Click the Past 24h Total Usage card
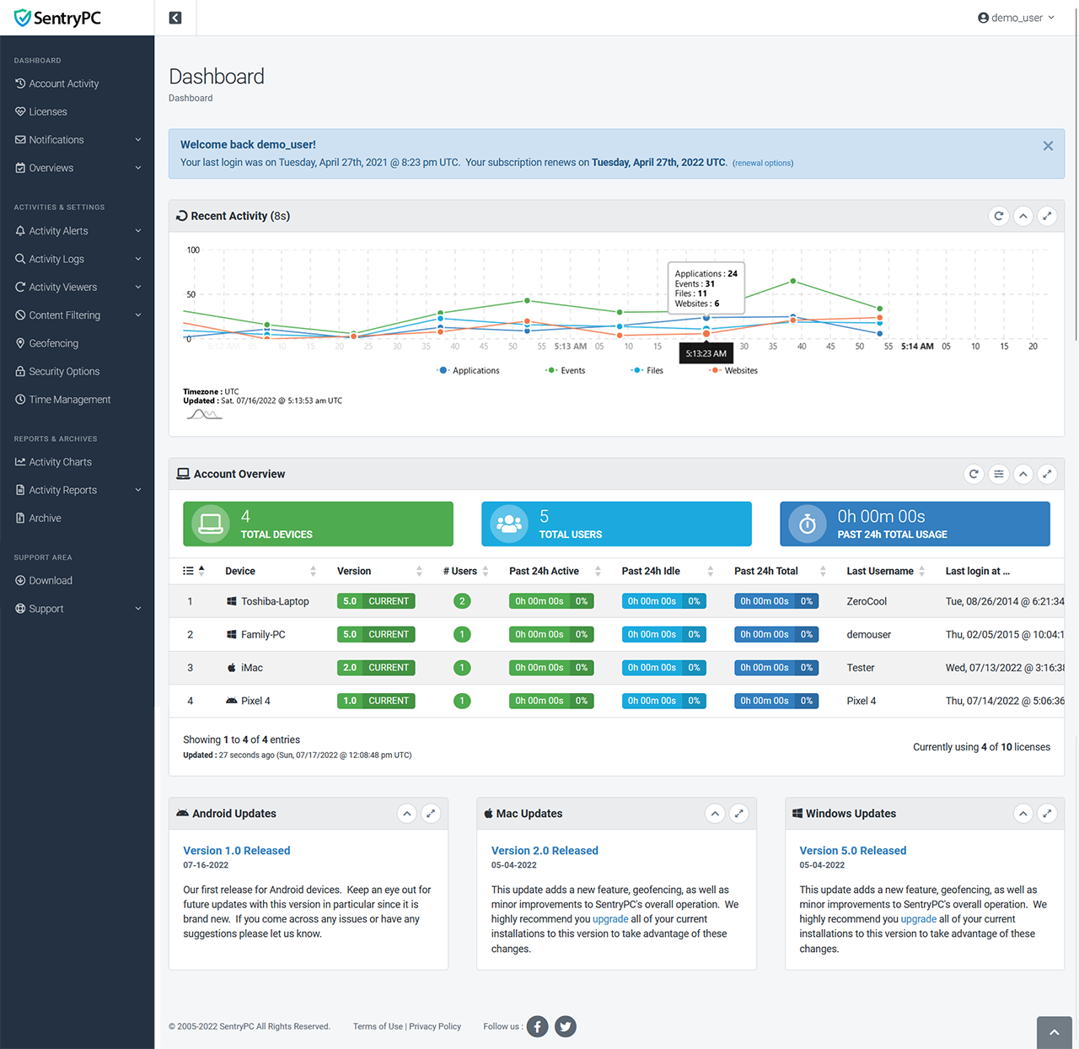Image resolution: width=1079 pixels, height=1049 pixels. pyautogui.click(x=915, y=524)
